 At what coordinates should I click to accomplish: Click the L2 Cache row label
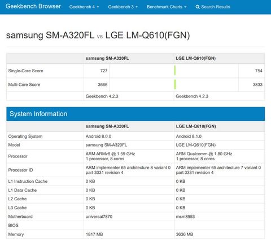(18, 199)
